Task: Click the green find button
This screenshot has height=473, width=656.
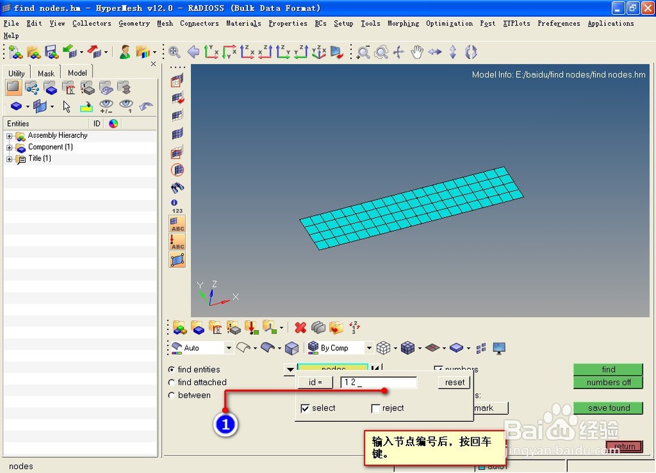Action: 608,369
